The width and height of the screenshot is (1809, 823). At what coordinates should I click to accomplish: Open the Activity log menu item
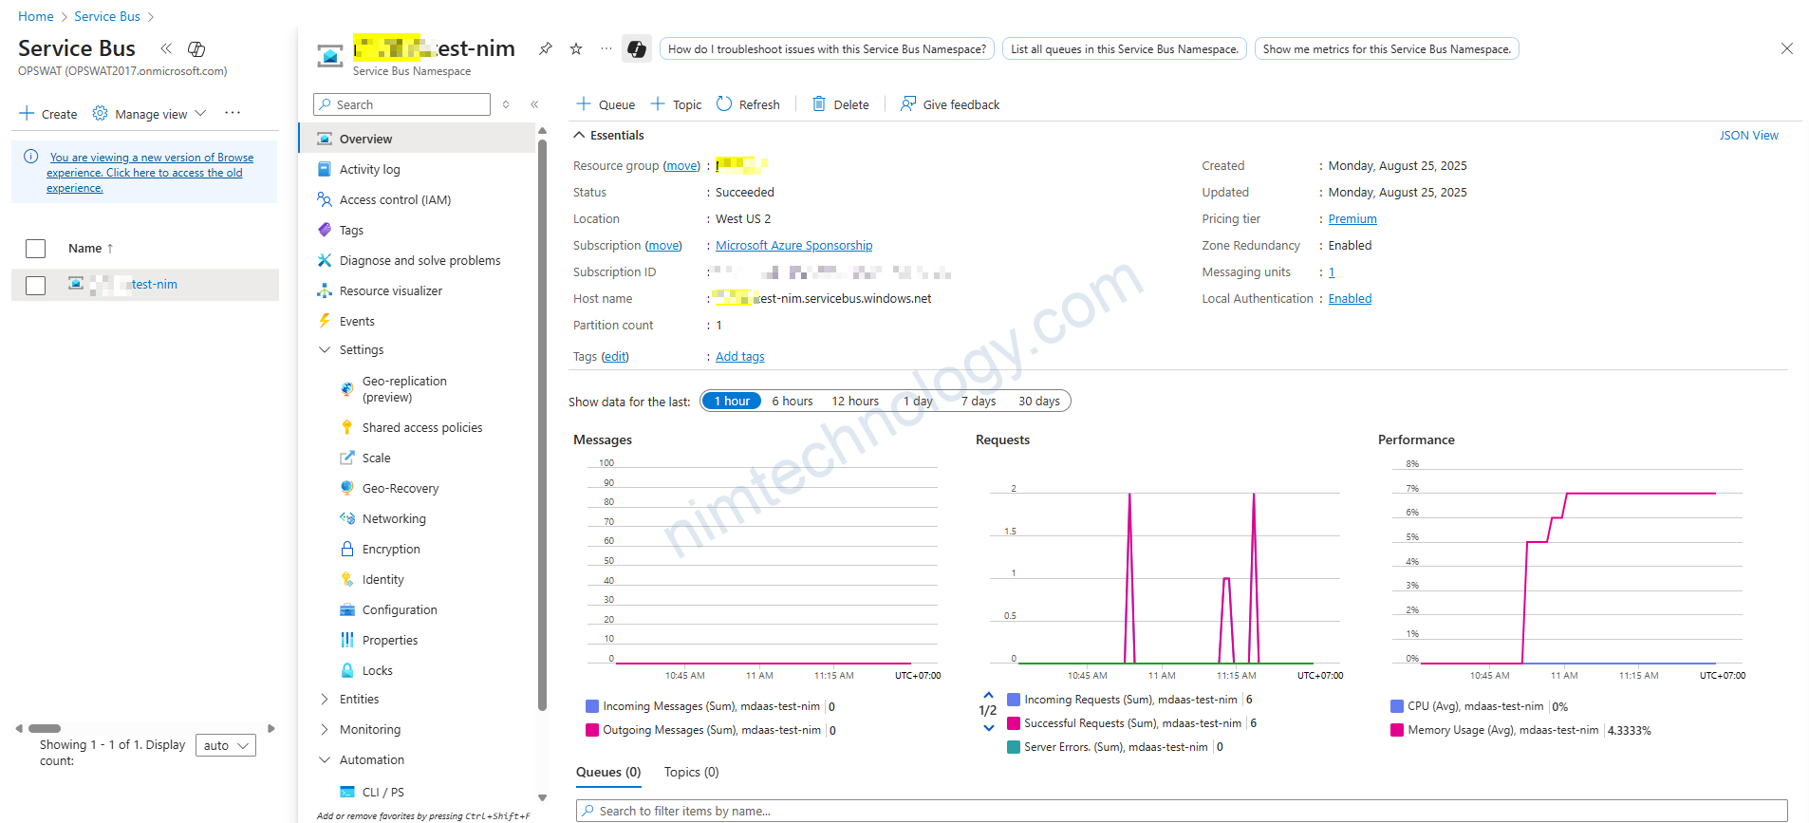pos(369,169)
